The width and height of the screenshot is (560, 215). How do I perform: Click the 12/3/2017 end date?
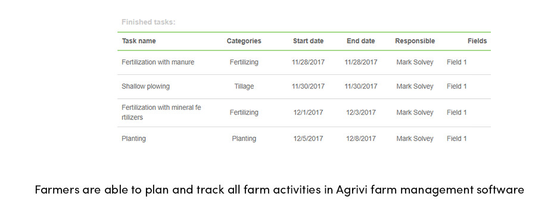[360, 112]
